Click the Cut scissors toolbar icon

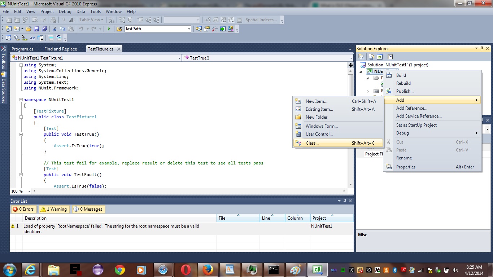tap(54, 29)
